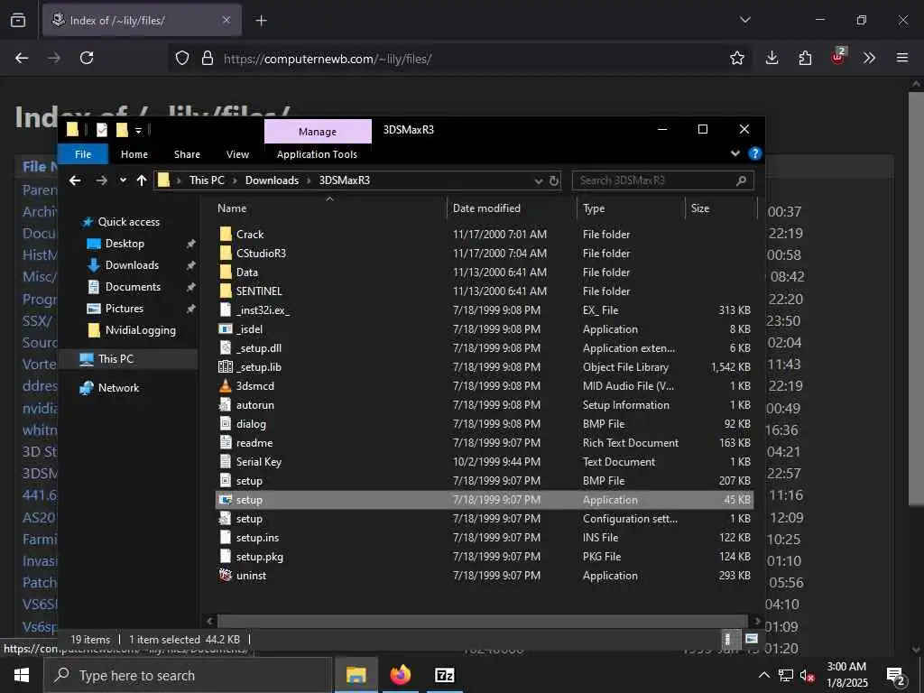Open File Explorer help

(x=755, y=153)
